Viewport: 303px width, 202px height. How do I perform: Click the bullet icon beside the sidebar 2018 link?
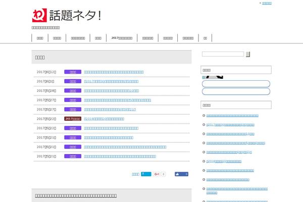[x=204, y=161]
